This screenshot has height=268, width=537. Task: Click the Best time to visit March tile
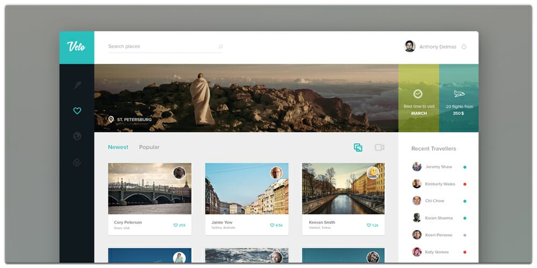(x=419, y=98)
